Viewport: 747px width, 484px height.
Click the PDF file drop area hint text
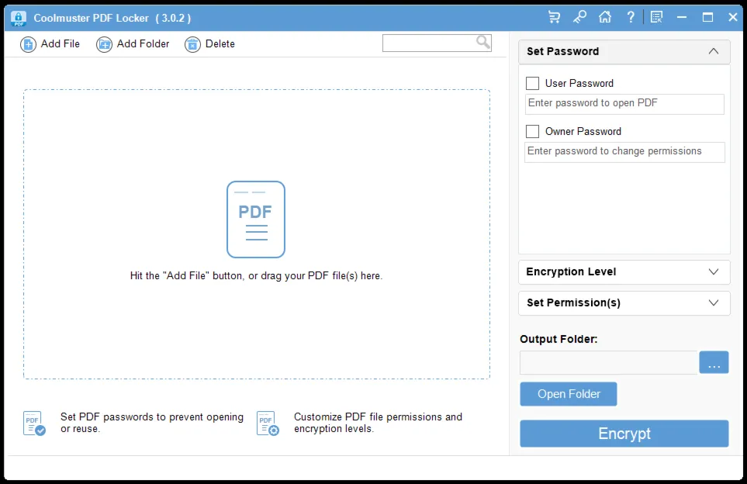coord(256,276)
